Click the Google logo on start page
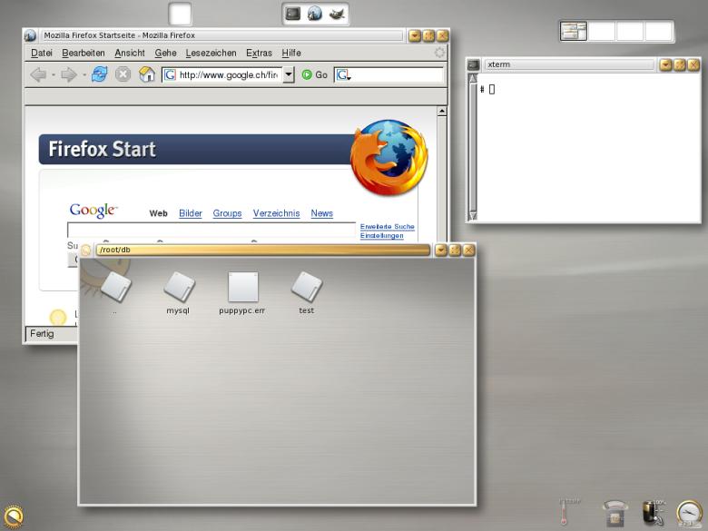This screenshot has width=708, height=531. click(x=93, y=211)
